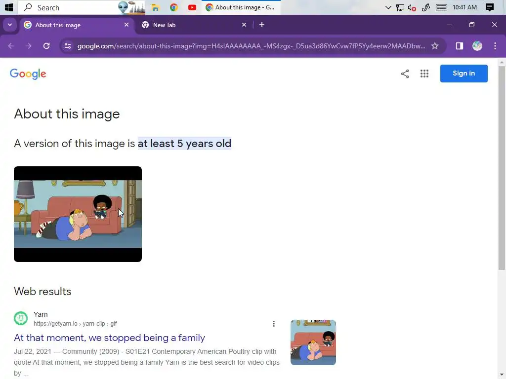506x379 pixels.
Task: Click the getyarn.io URL breadcrumb
Action: click(75, 324)
